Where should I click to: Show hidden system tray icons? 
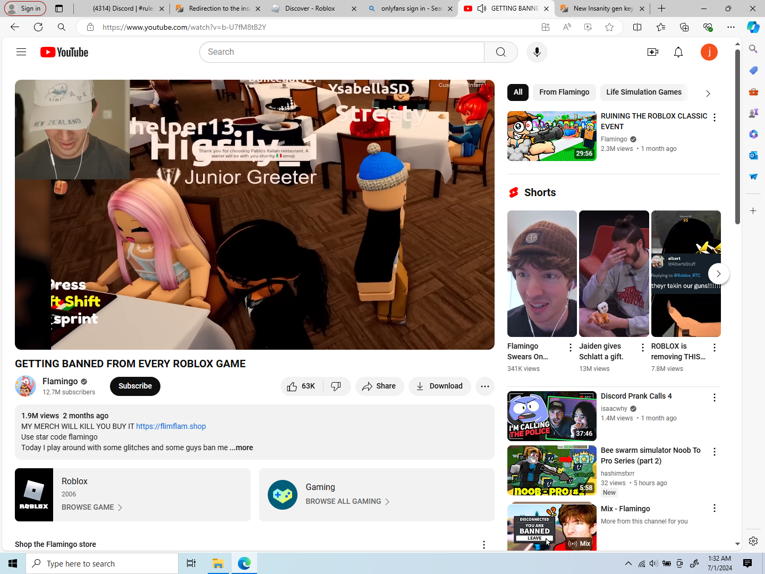(628, 563)
